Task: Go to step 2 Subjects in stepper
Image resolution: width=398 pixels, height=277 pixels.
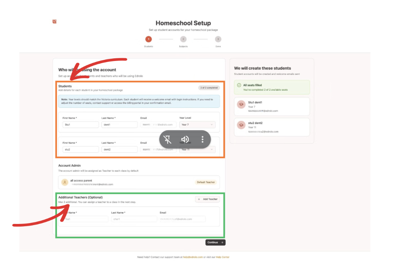Action: click(x=183, y=39)
